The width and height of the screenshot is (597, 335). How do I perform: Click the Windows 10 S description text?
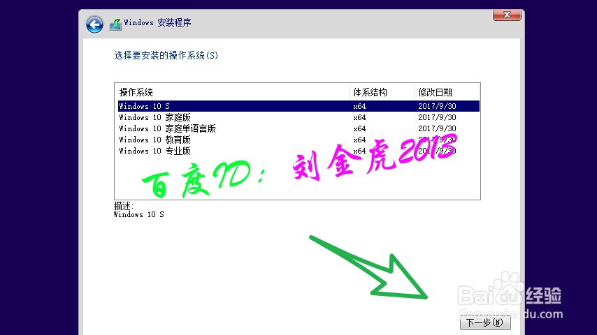pyautogui.click(x=139, y=214)
